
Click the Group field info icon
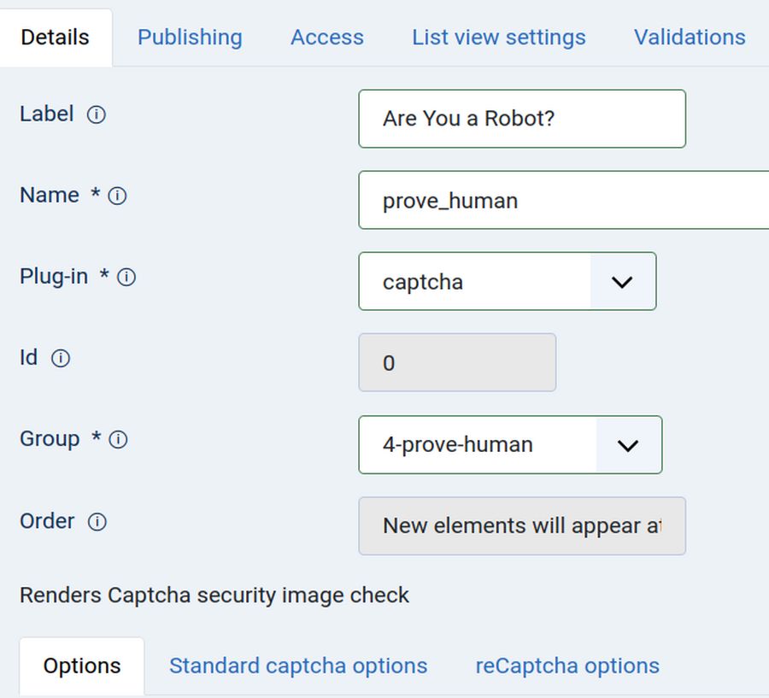click(x=119, y=440)
